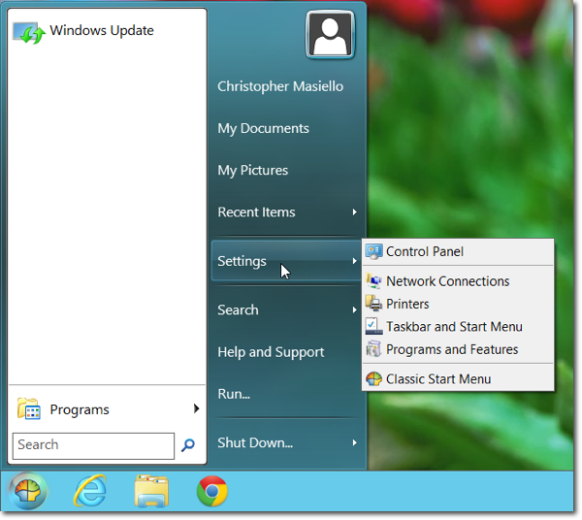Open Control Panel text in submenu
The height and width of the screenshot is (520, 582).
(x=425, y=251)
